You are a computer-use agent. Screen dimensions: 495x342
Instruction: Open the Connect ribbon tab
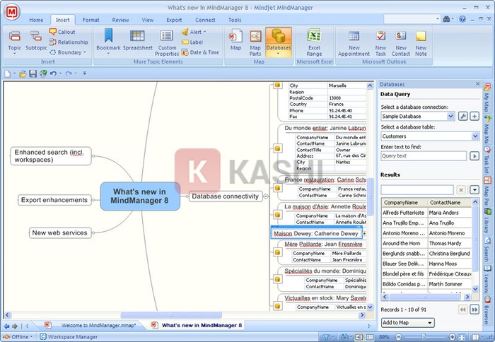tap(205, 20)
